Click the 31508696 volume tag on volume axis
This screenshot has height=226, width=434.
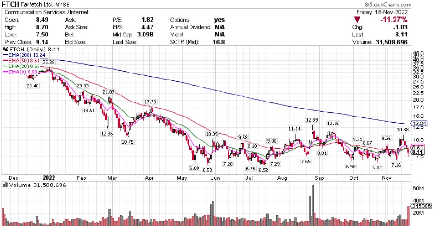[421, 206]
